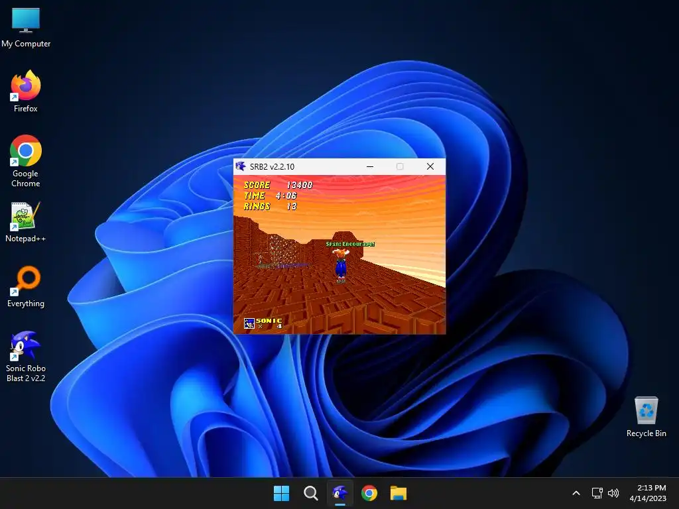Click the Sonic character in the game
The height and width of the screenshot is (509, 679).
341,265
